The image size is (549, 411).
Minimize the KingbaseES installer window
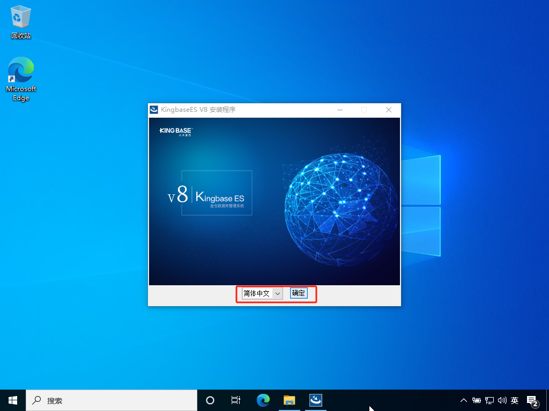(x=339, y=110)
